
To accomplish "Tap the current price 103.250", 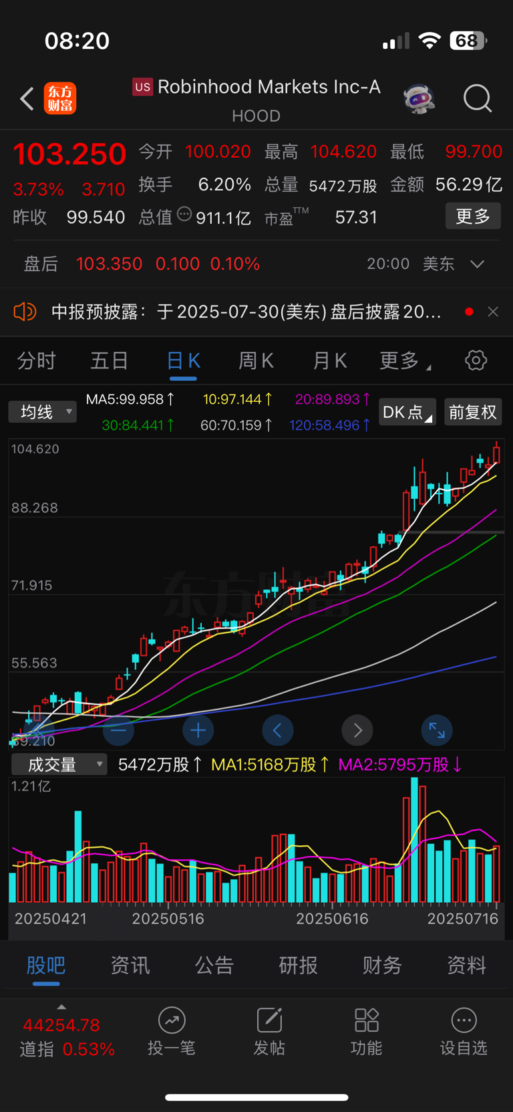I will click(x=69, y=154).
